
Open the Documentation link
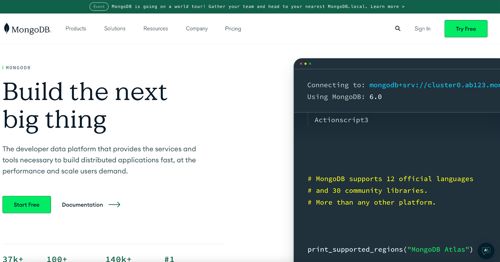[82, 205]
